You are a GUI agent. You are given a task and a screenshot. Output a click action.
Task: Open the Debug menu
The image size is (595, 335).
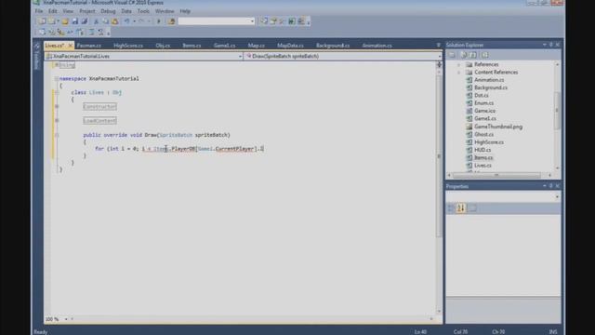[x=108, y=11]
